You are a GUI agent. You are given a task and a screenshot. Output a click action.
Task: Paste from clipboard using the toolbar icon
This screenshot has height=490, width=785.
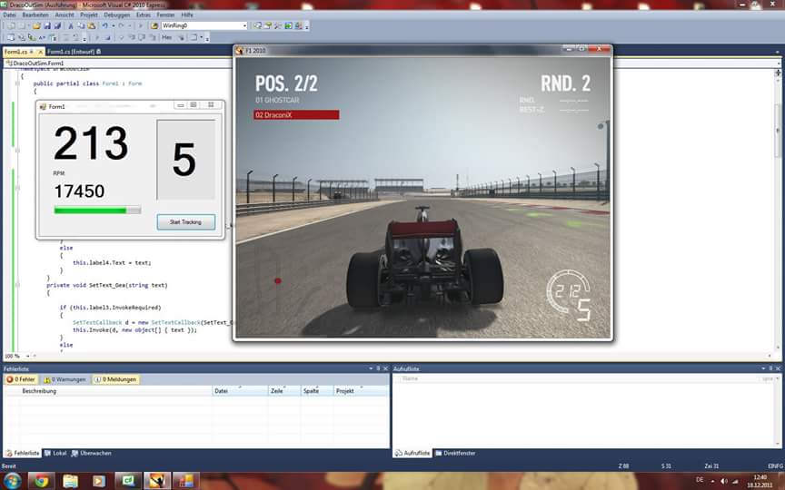[92, 25]
